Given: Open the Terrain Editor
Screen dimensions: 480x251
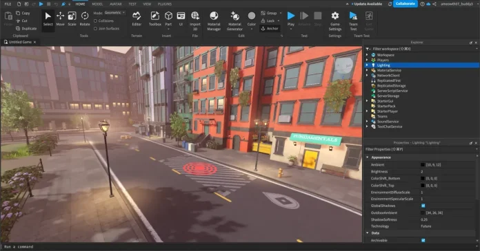Looking at the screenshot, I should tap(137, 19).
